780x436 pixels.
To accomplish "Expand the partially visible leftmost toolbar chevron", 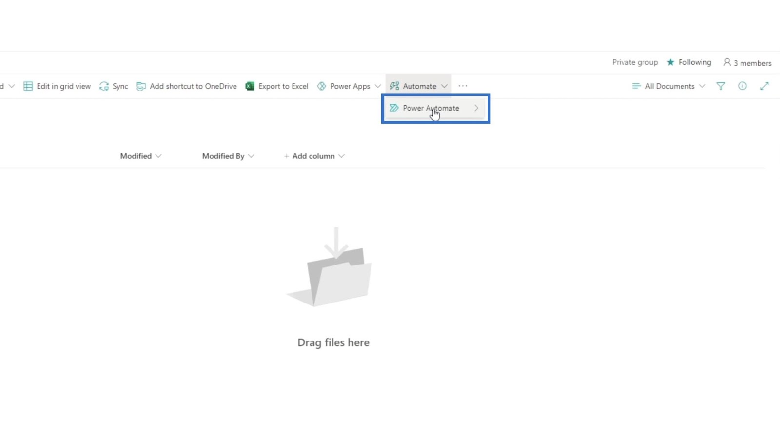I will pos(12,86).
